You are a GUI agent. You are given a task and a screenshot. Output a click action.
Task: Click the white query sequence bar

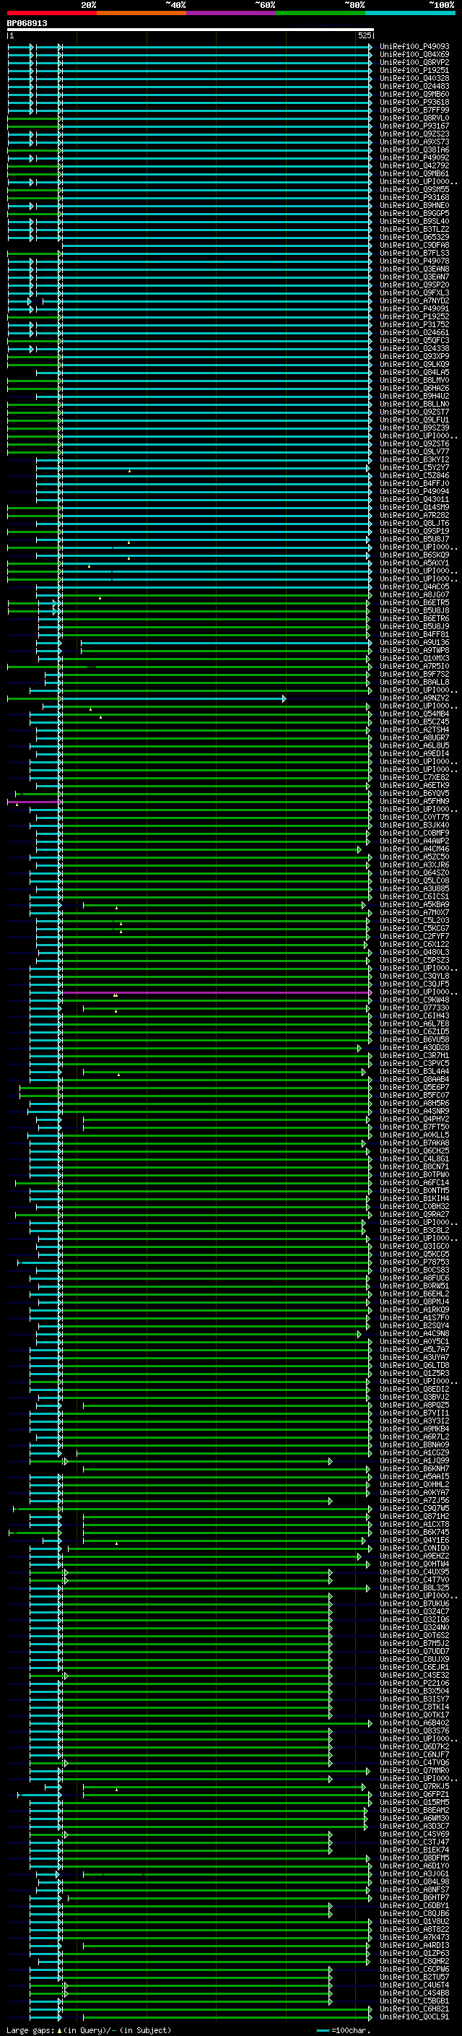tap(191, 29)
